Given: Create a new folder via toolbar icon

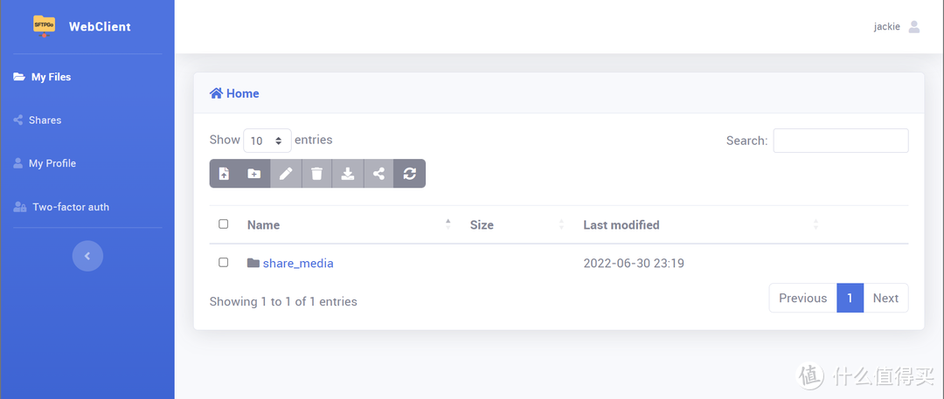Looking at the screenshot, I should 253,174.
